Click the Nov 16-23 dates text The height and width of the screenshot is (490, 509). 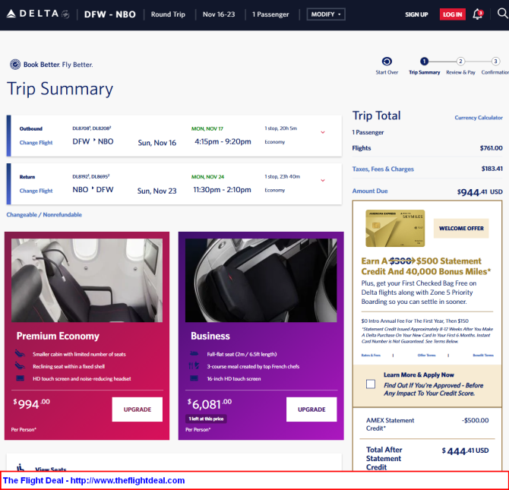pos(219,14)
